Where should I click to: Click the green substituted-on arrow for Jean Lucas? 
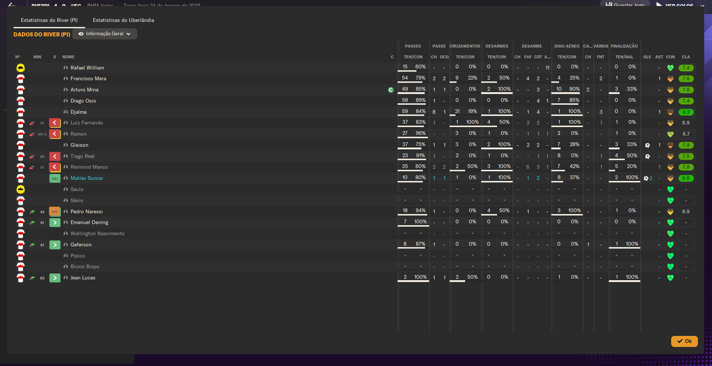tap(55, 278)
